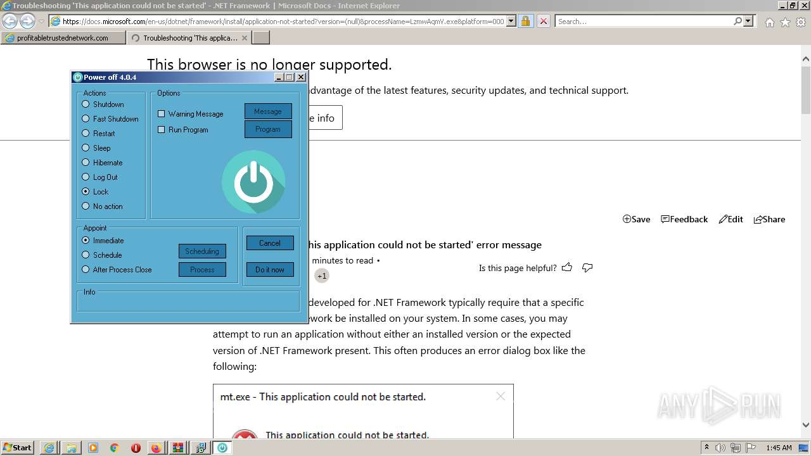
Task: Show hidden tray icons arrow
Action: click(706, 448)
